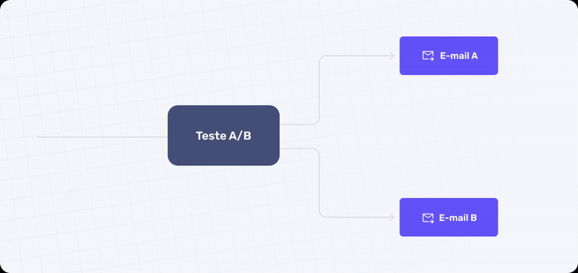Select the lower connector leaving Teste A/B
The height and width of the screenshot is (273, 578).
(319, 183)
